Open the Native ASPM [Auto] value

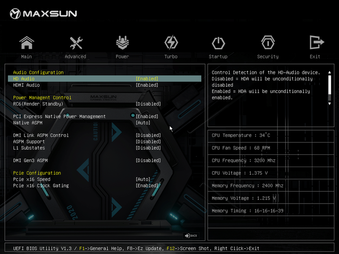pos(143,123)
